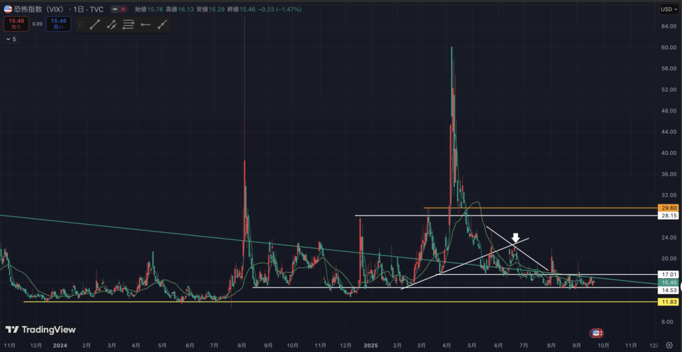
Task: Select the white 28.15 price level label
Action: [668, 216]
